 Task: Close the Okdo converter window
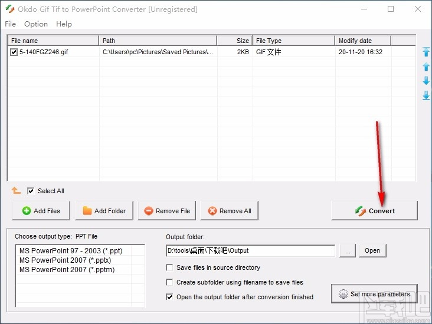418,9
